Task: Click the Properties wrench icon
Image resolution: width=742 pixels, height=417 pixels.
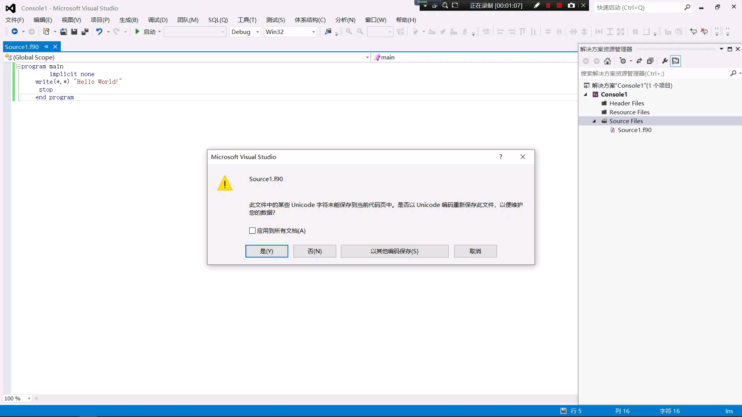Action: 665,61
